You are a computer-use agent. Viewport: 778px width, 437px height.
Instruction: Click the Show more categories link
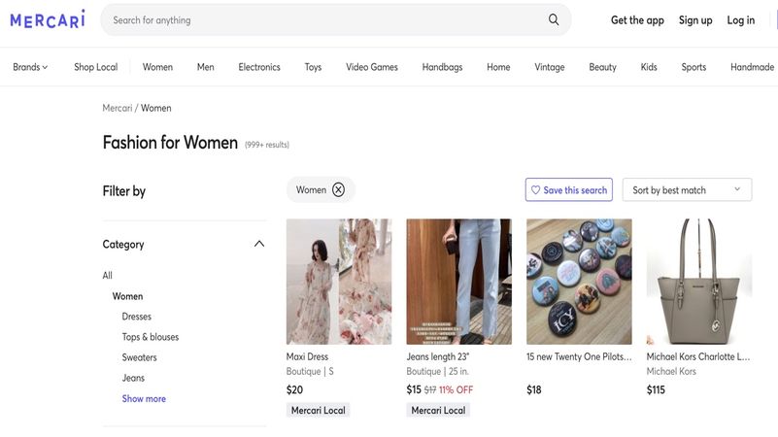pos(144,399)
